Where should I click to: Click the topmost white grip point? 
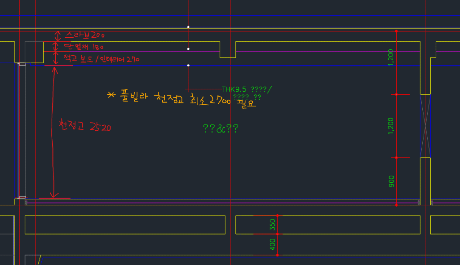point(188,27)
